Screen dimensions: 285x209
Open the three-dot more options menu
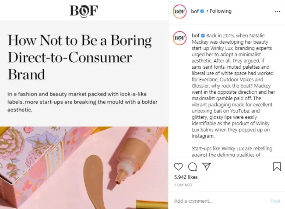pos(277,11)
